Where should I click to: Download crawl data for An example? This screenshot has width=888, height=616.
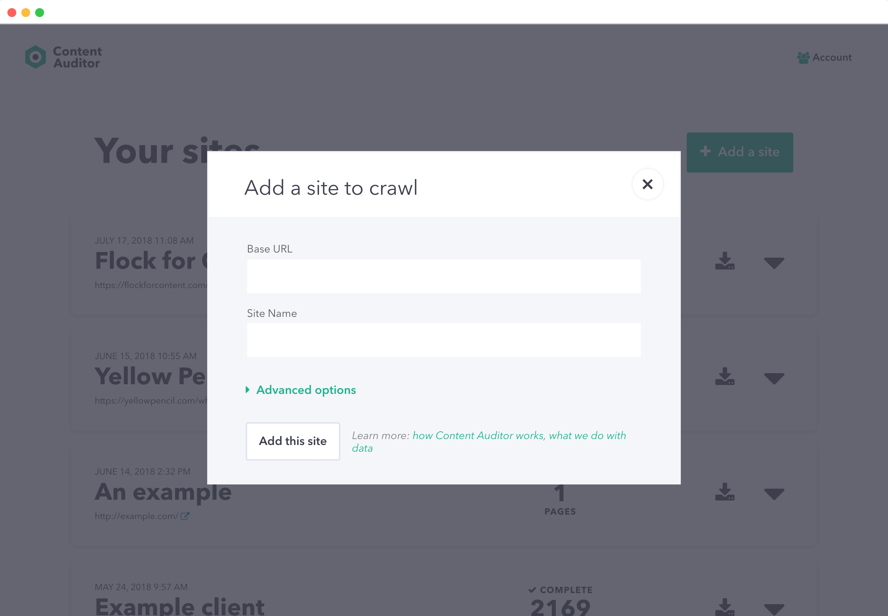click(x=724, y=492)
